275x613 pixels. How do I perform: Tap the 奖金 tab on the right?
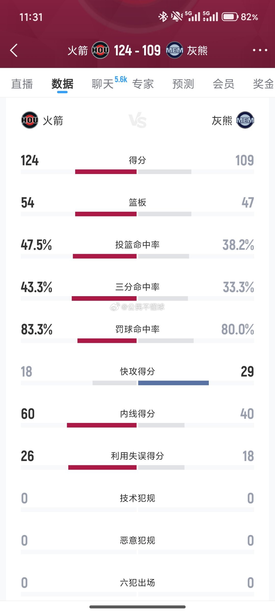tap(262, 84)
